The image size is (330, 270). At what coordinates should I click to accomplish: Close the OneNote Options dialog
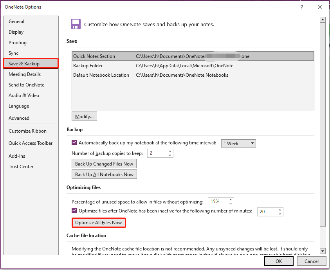[x=320, y=7]
